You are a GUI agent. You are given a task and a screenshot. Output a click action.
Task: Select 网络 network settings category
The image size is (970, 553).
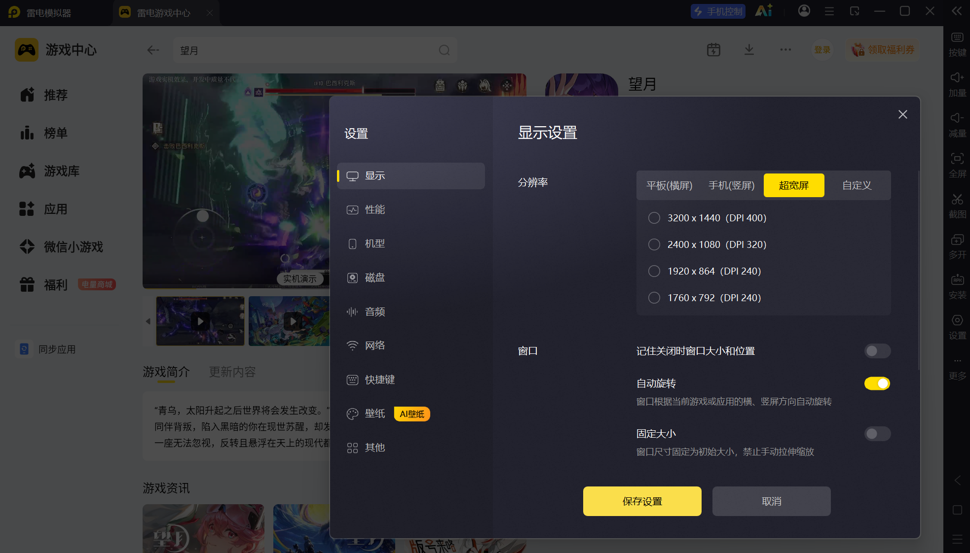(411, 346)
